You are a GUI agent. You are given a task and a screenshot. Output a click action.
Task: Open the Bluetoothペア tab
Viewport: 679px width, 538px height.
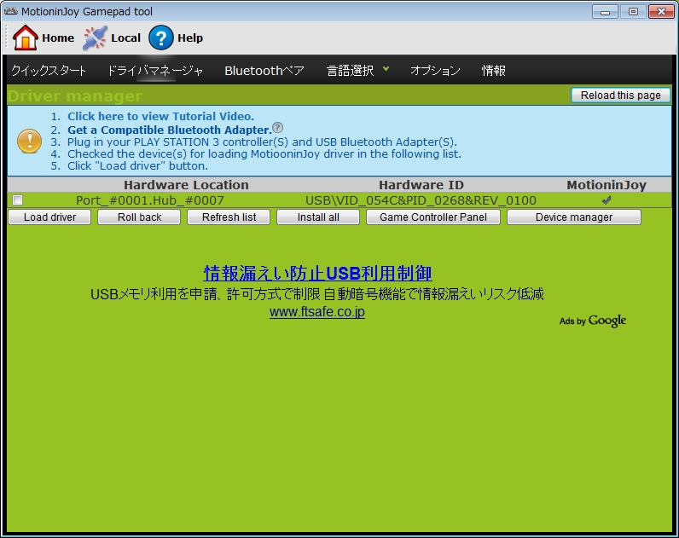pos(264,70)
